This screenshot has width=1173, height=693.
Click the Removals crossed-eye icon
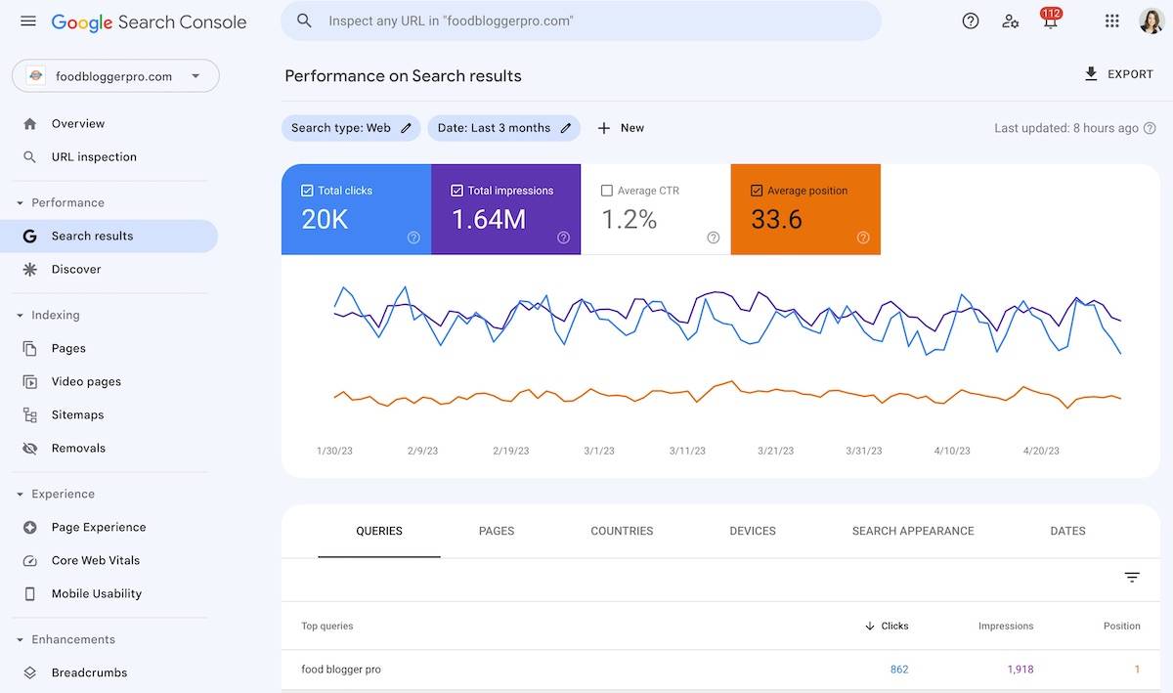(x=30, y=449)
